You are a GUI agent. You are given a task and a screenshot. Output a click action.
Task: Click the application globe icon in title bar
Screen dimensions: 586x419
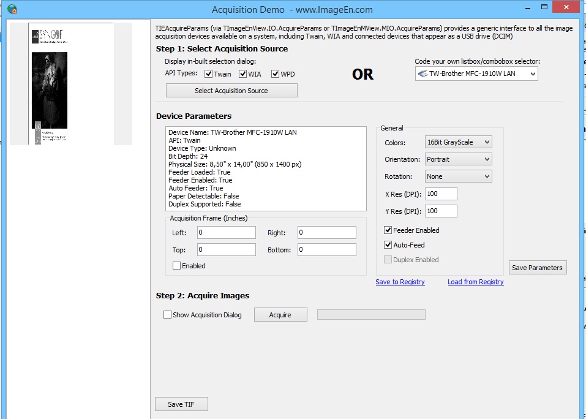coord(12,9)
